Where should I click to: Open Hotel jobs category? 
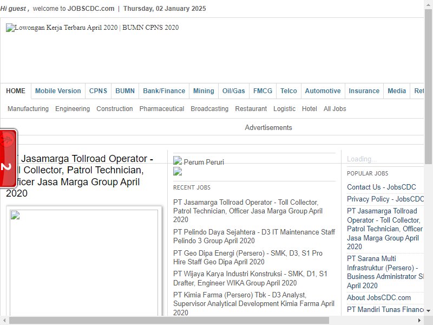309,109
